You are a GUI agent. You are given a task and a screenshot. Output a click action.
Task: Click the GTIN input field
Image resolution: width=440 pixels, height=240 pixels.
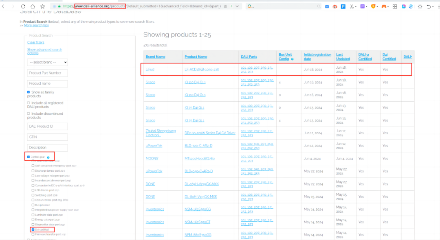47,137
